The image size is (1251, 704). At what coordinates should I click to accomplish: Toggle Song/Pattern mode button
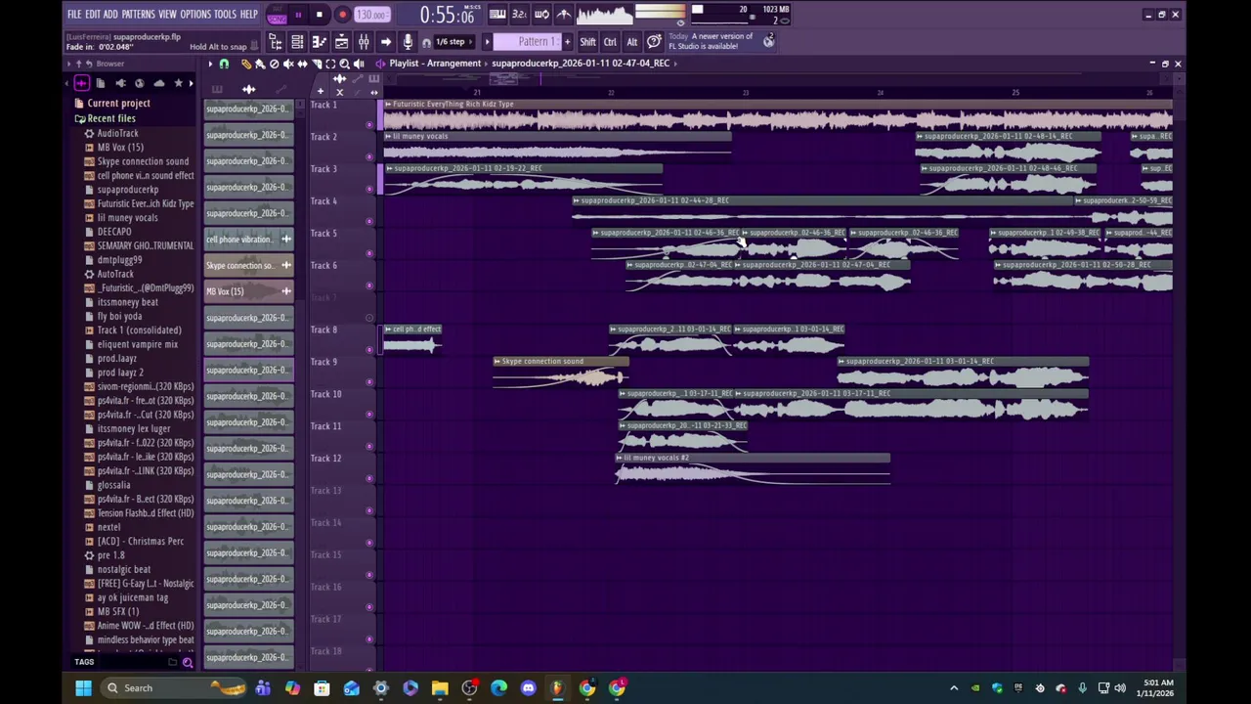click(x=277, y=15)
